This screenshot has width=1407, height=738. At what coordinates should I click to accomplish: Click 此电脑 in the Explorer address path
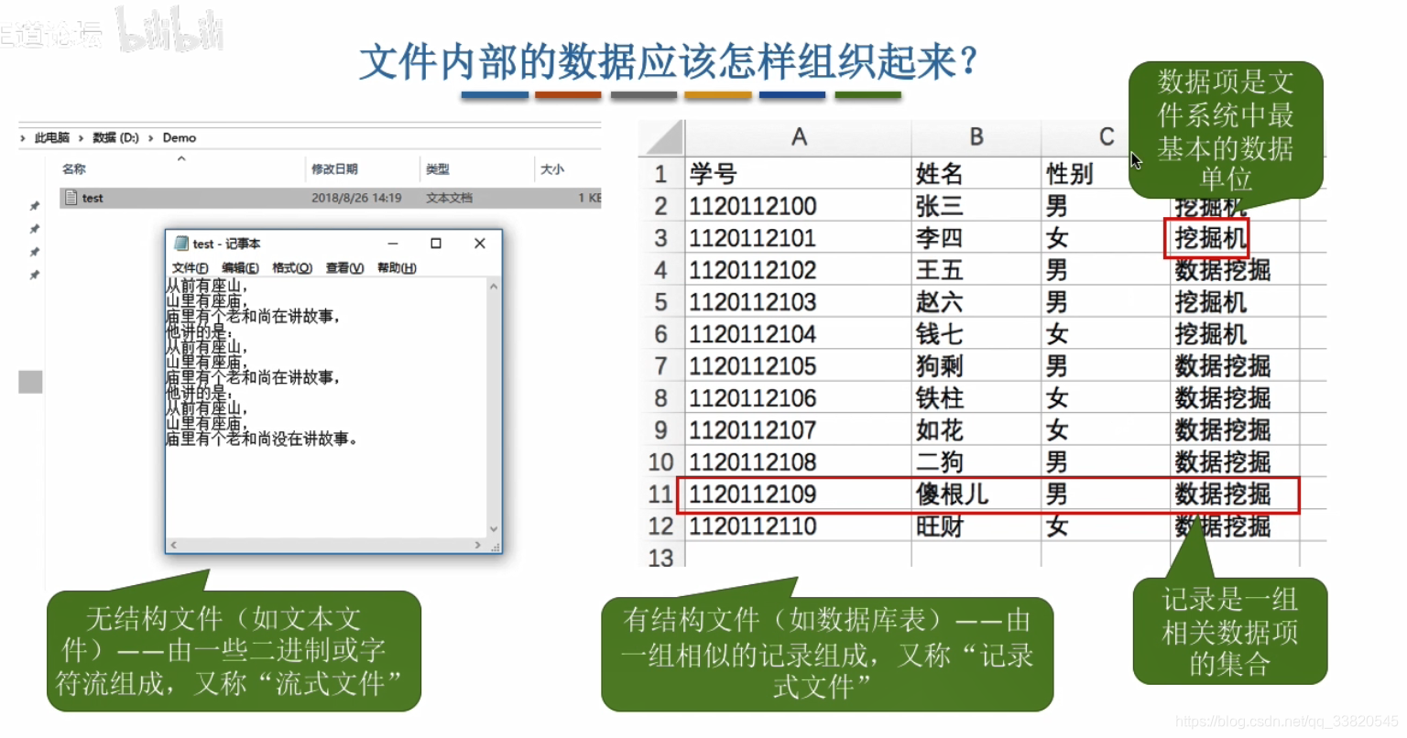(52, 138)
